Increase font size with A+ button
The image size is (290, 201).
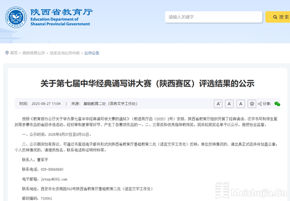[x=218, y=104]
